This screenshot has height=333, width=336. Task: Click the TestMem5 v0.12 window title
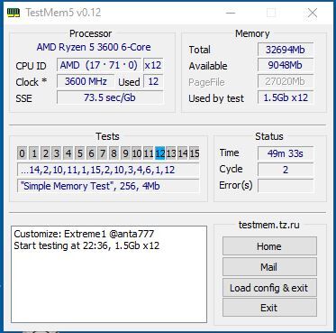tap(63, 13)
